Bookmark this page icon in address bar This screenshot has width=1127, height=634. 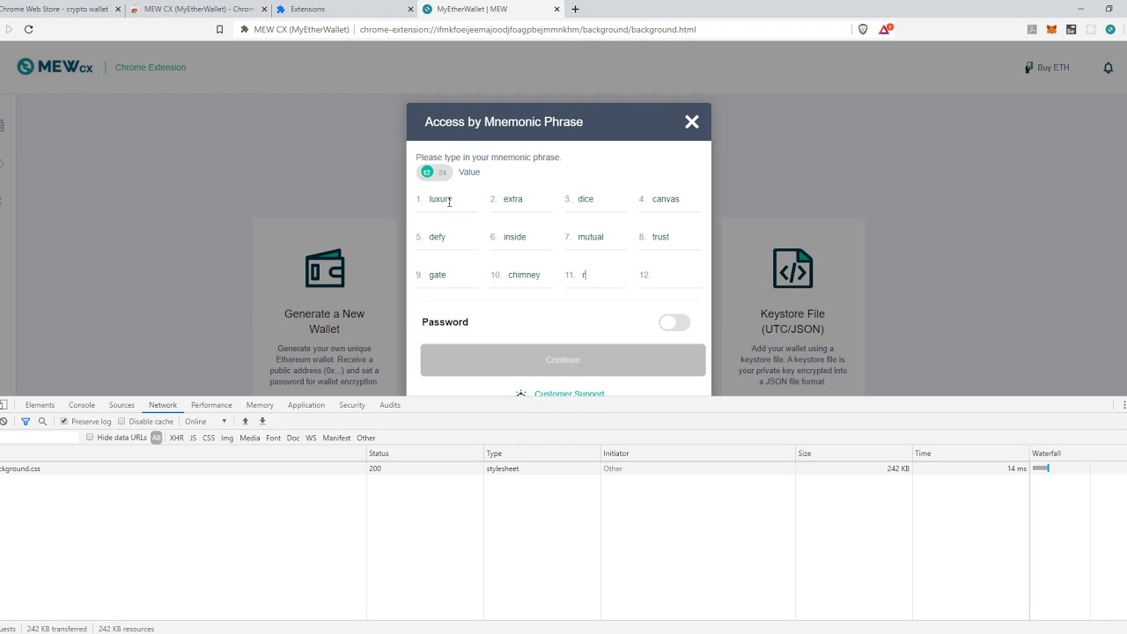(219, 29)
